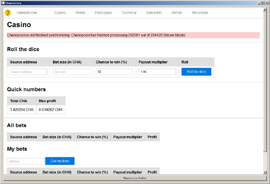The width and height of the screenshot is (270, 184).
Task: Click Roll table Payout multiplier header
Action: click(x=157, y=62)
